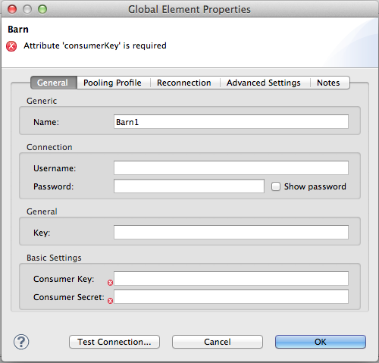This screenshot has height=363, width=379.
Task: Click the Consumer Key input field
Action: [x=231, y=278]
